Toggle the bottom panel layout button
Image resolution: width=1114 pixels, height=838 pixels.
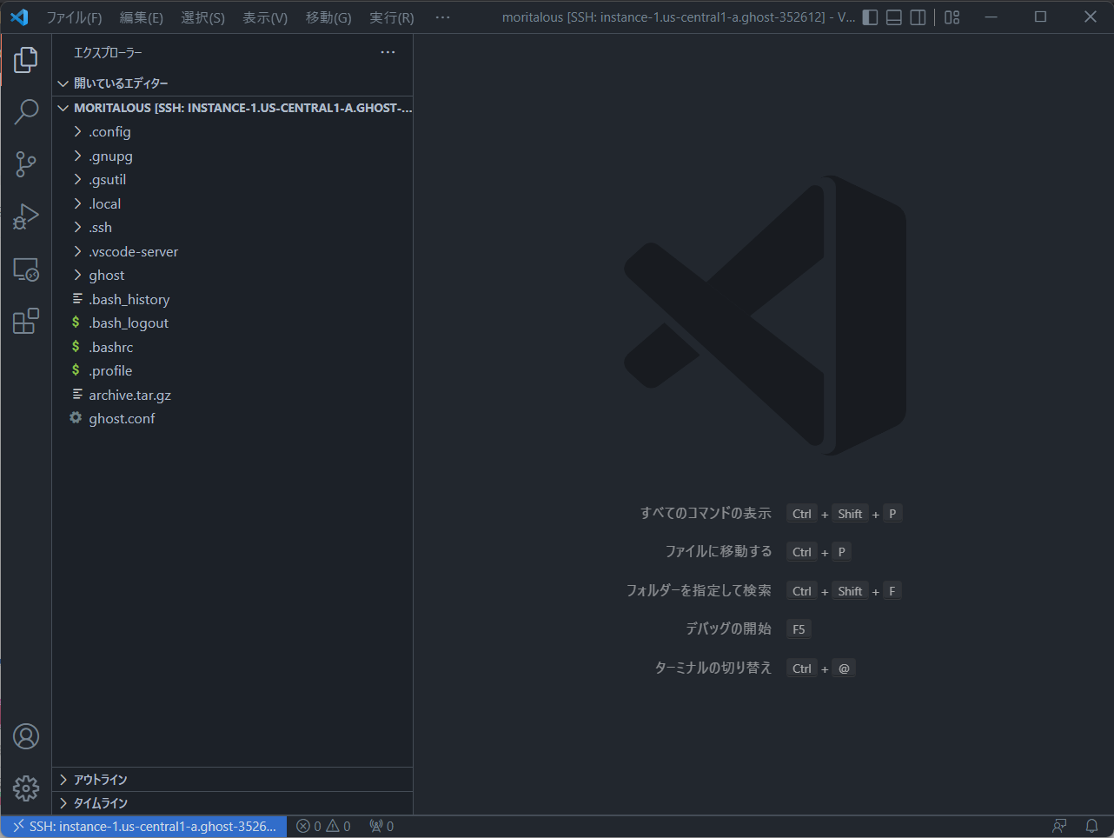(x=893, y=17)
